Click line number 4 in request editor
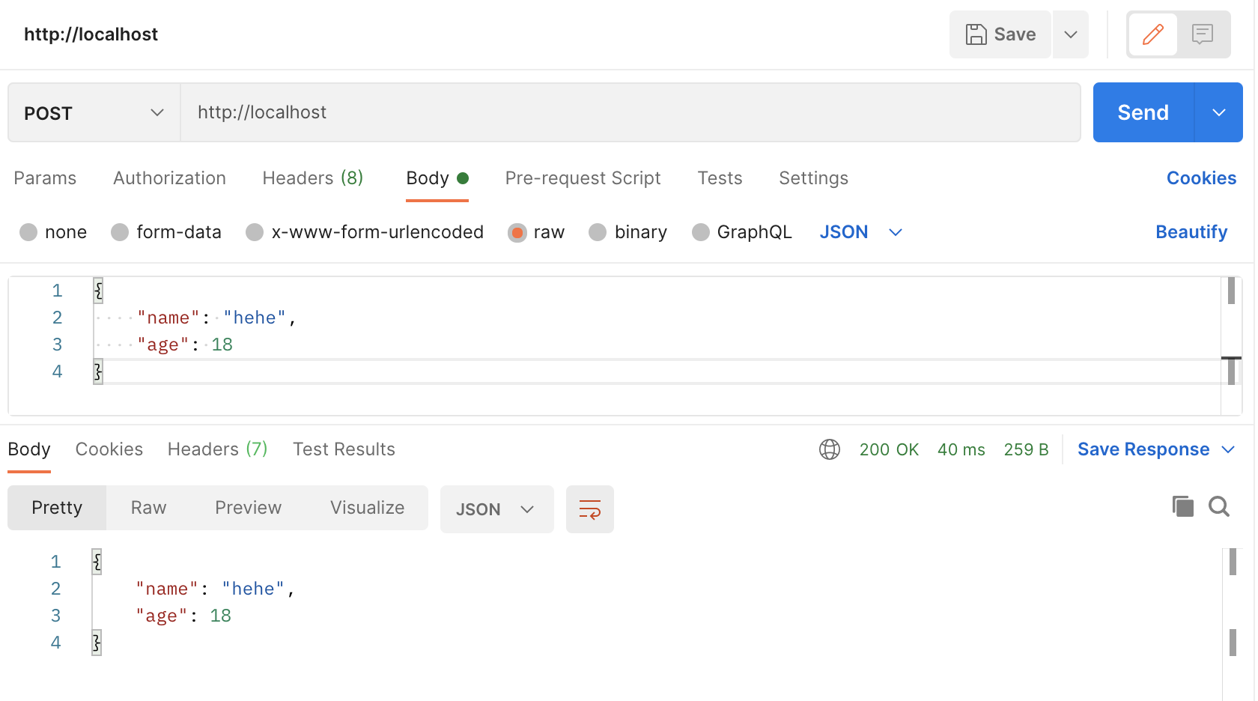 click(x=57, y=371)
